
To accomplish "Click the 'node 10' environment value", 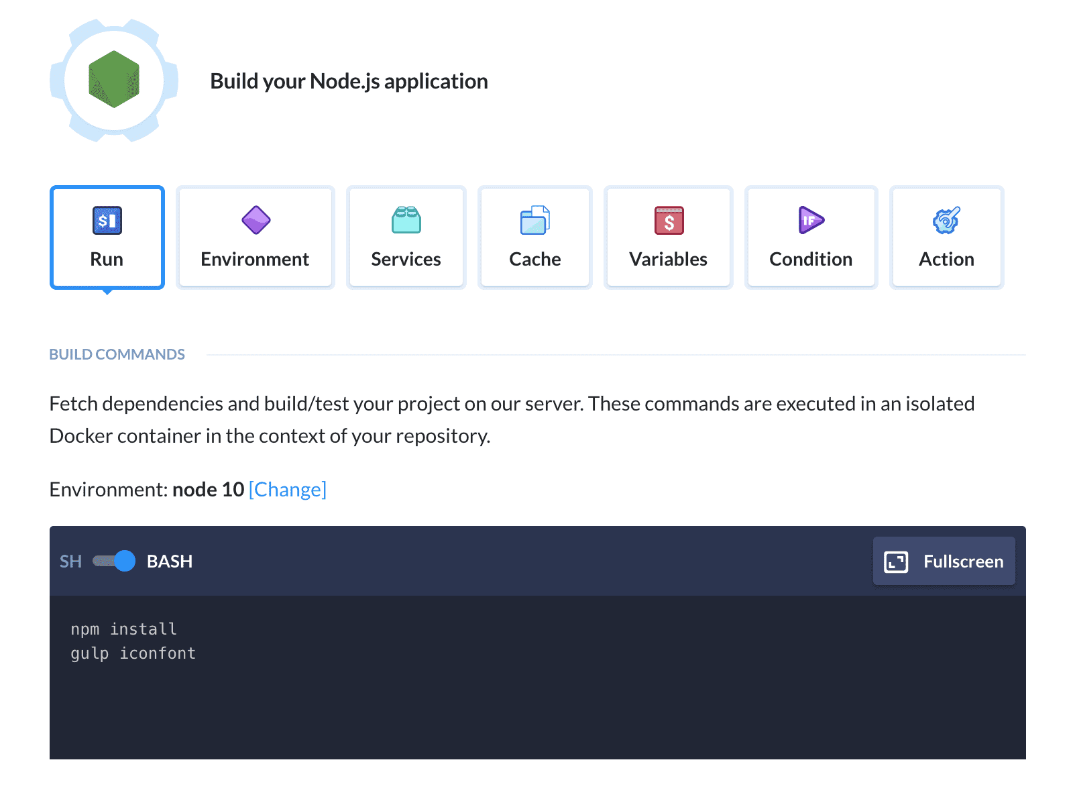I will tap(209, 490).
